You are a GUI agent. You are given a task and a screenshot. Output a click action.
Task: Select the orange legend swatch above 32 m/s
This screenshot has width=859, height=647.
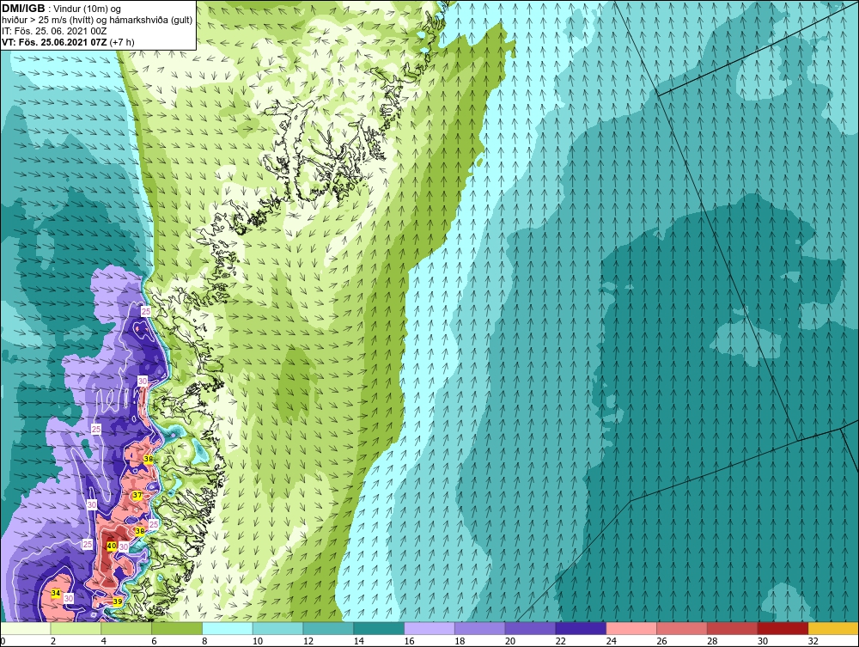click(x=833, y=628)
